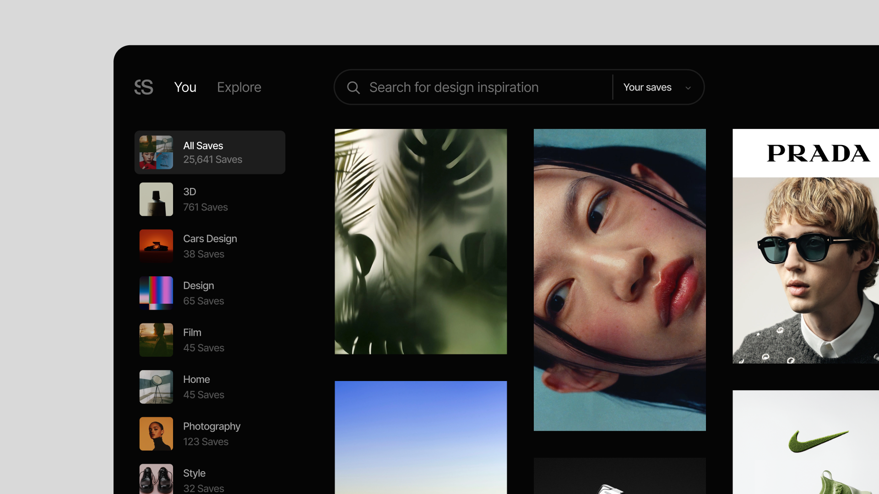Open the Prada sunglasses ad image
The width and height of the screenshot is (879, 494).
(x=806, y=246)
